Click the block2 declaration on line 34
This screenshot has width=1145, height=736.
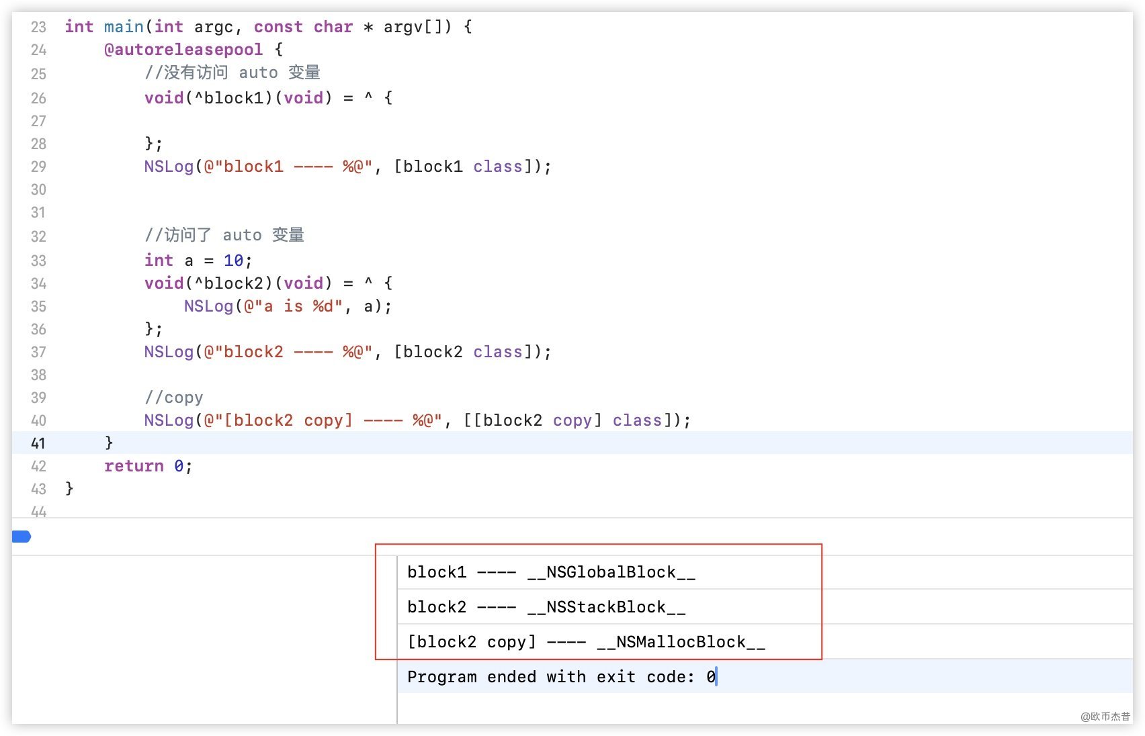click(233, 283)
